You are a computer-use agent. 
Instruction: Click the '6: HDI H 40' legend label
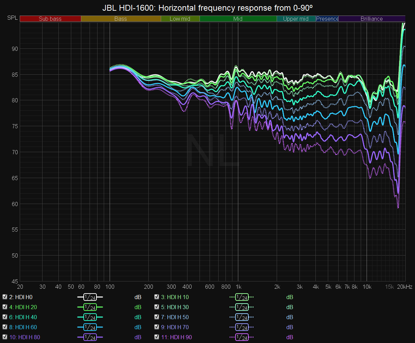tap(23, 317)
